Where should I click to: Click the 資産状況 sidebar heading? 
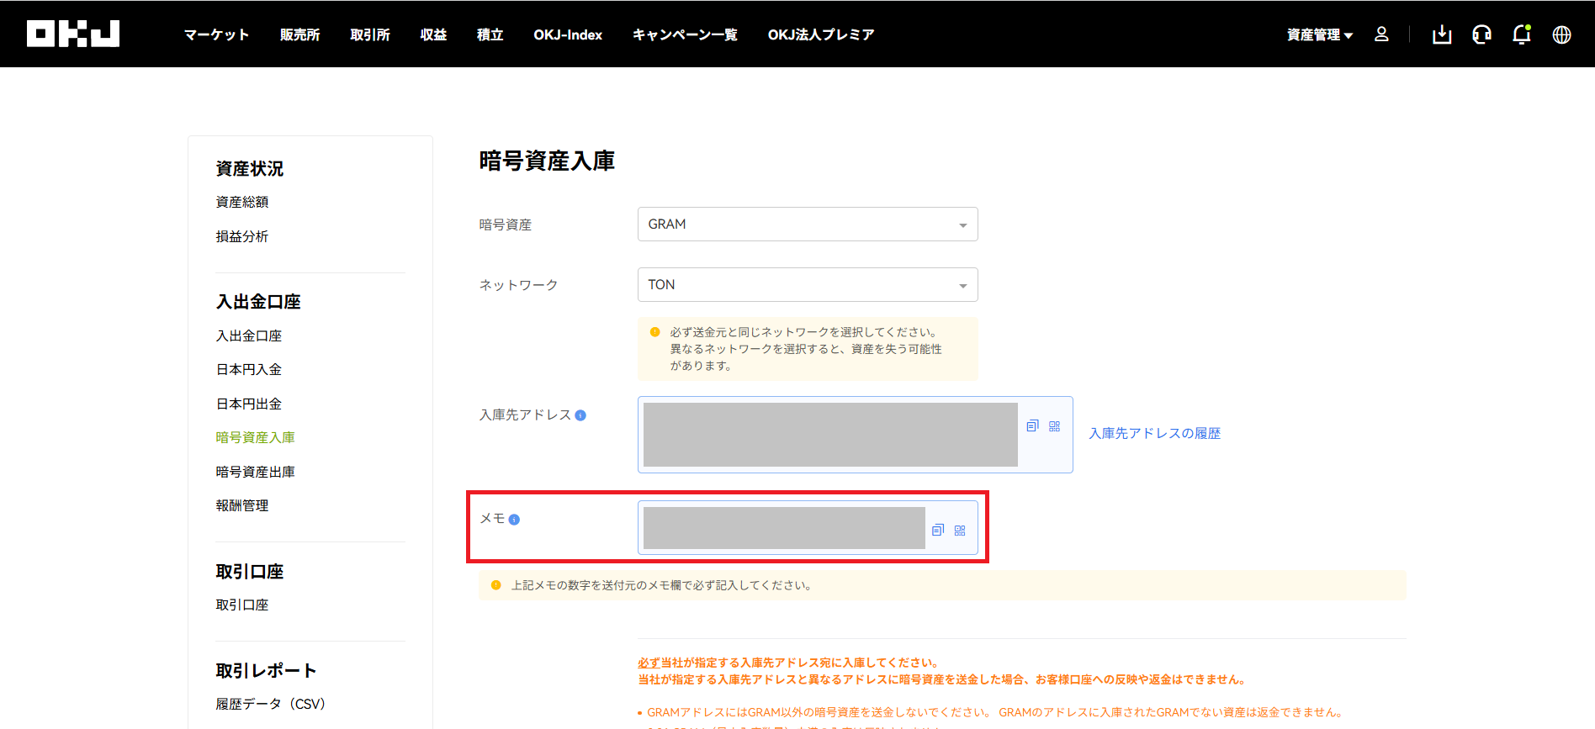click(x=250, y=168)
